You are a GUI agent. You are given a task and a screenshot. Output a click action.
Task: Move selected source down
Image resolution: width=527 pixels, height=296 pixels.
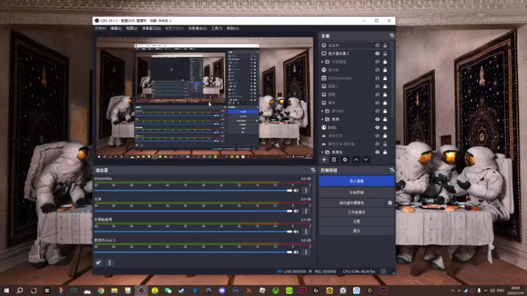[x=366, y=160]
